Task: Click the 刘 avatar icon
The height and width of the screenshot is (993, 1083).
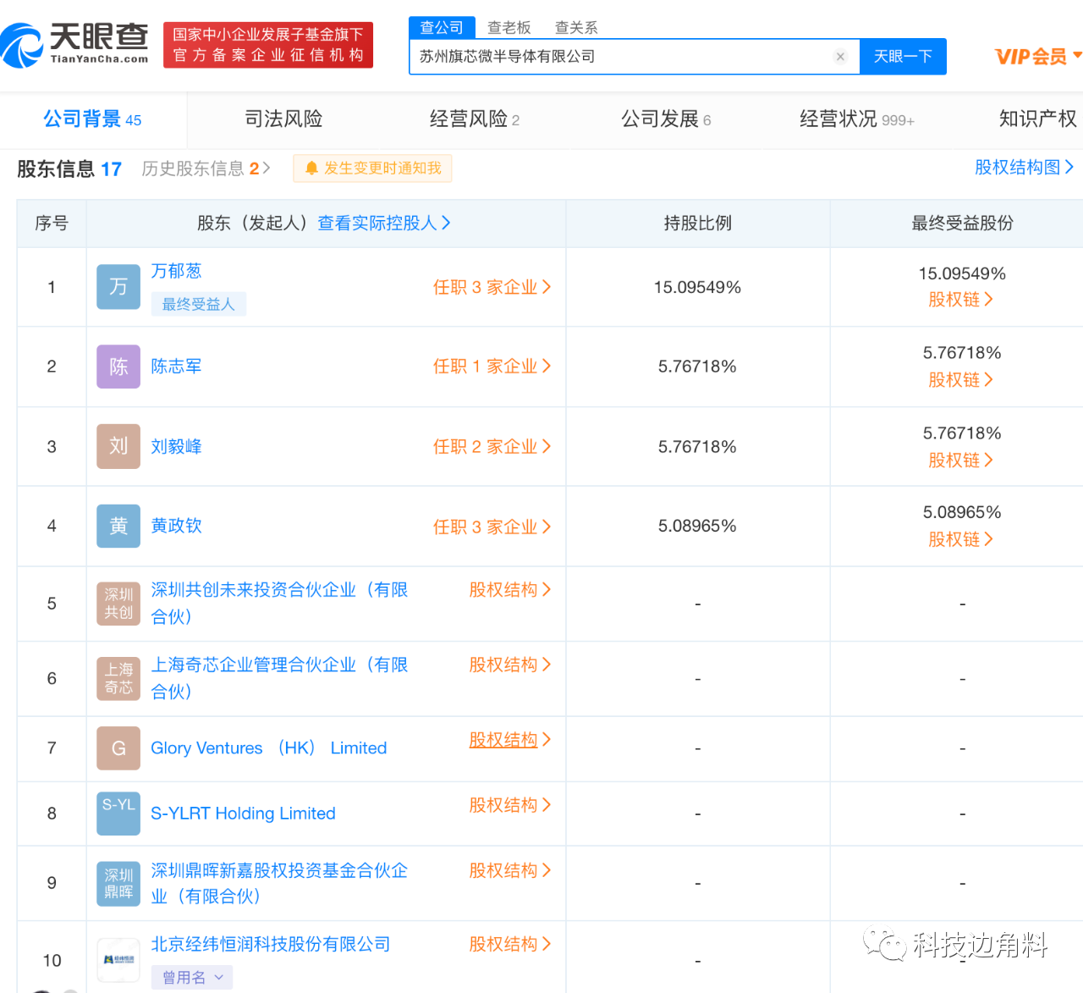Action: pos(118,447)
